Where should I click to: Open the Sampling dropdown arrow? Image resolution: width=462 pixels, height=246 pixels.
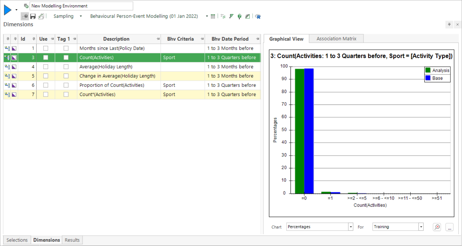[x=81, y=16]
